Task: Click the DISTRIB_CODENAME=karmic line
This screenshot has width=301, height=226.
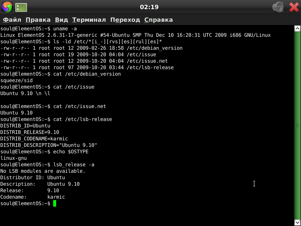Action: click(34, 139)
